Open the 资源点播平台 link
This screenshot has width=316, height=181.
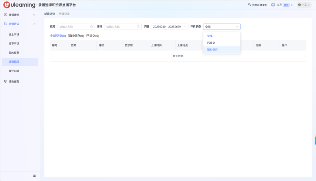[258, 5]
